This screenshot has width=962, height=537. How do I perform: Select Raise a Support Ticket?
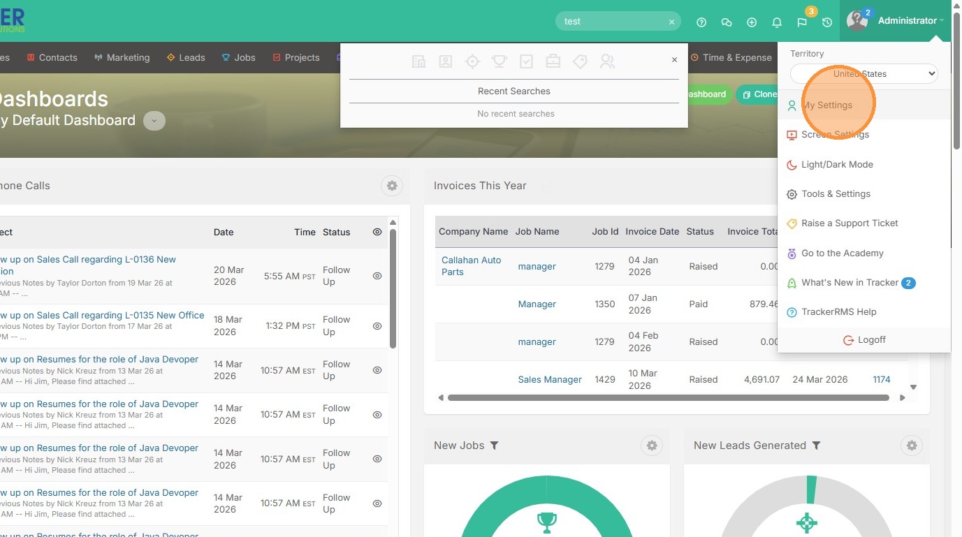pyautogui.click(x=864, y=223)
